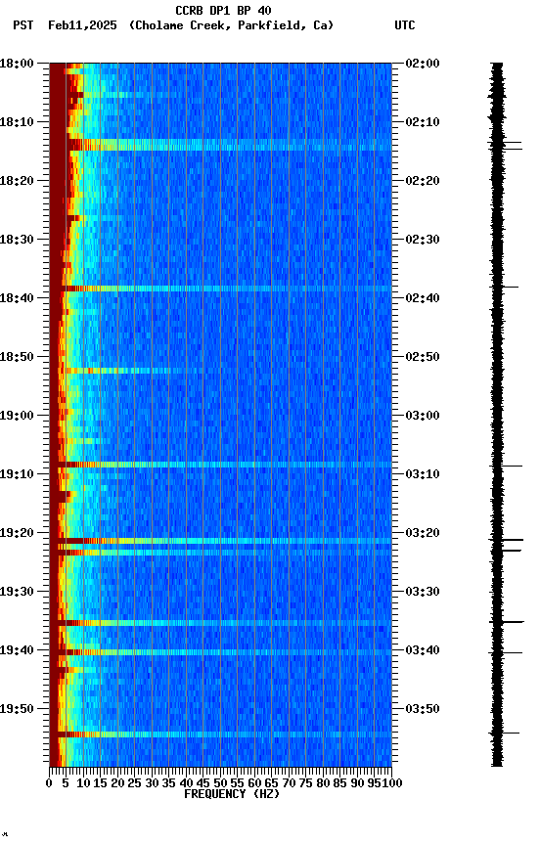Image resolution: width=540 pixels, height=845 pixels.
Task: Click the 19:20 PST time label
Action: (17, 533)
